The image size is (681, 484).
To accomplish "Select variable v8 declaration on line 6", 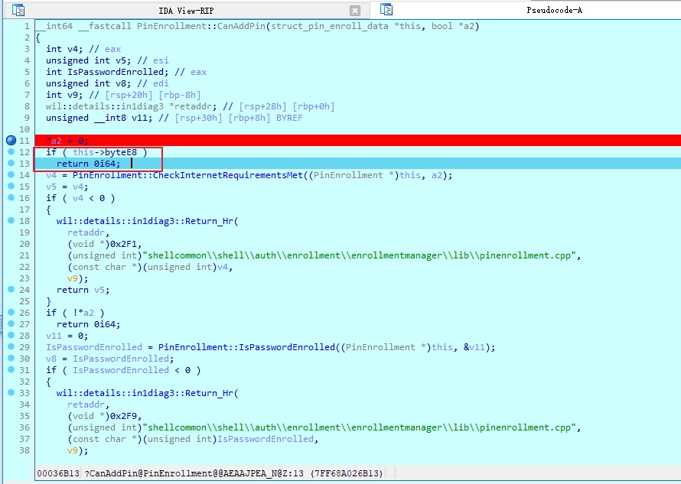I will pos(120,83).
